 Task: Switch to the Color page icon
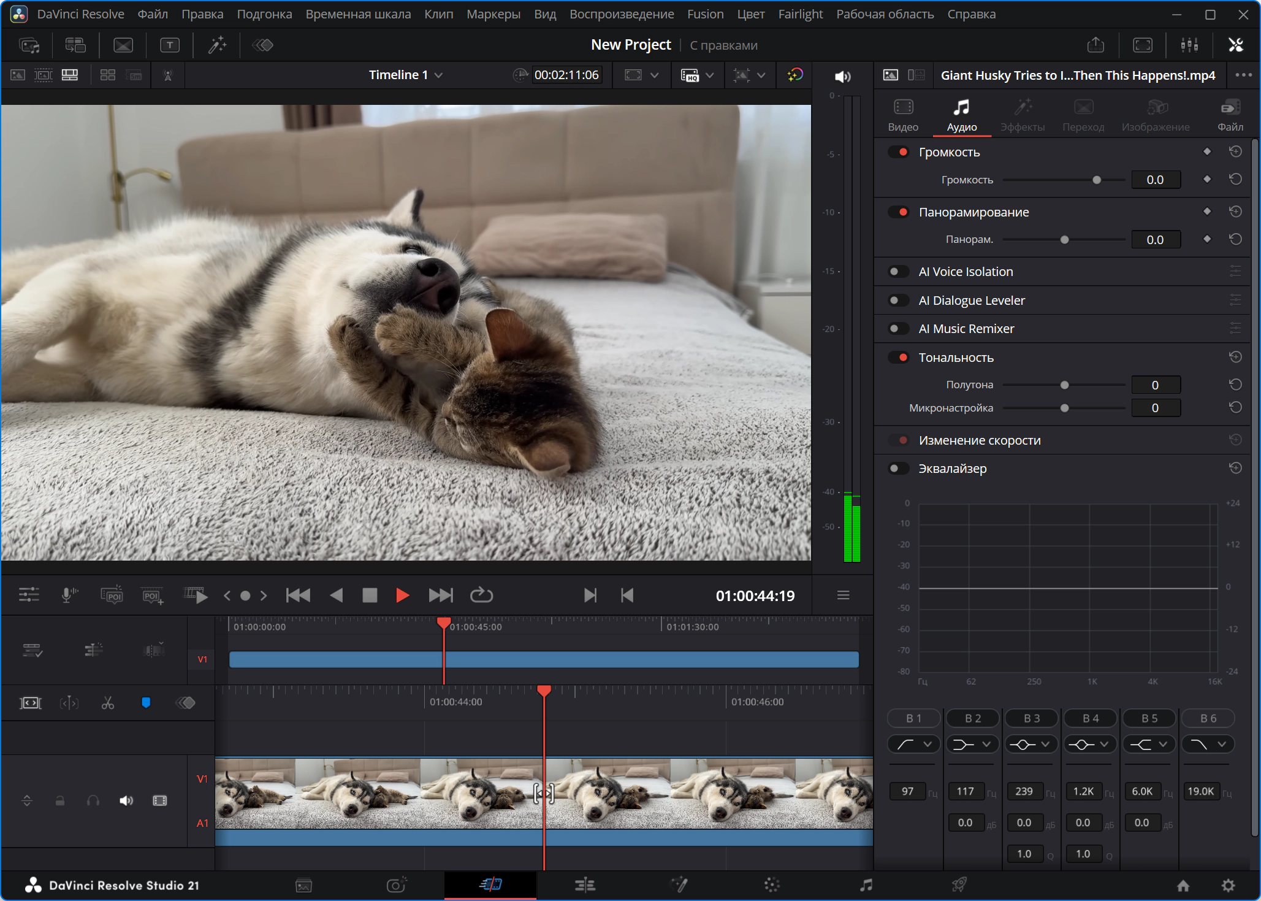point(772,885)
